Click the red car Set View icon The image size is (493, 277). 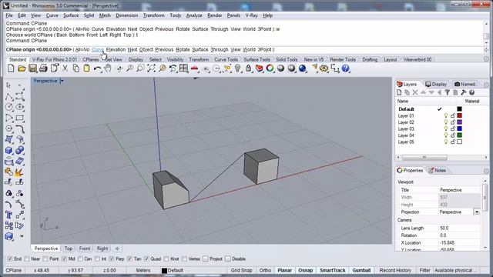point(195,68)
